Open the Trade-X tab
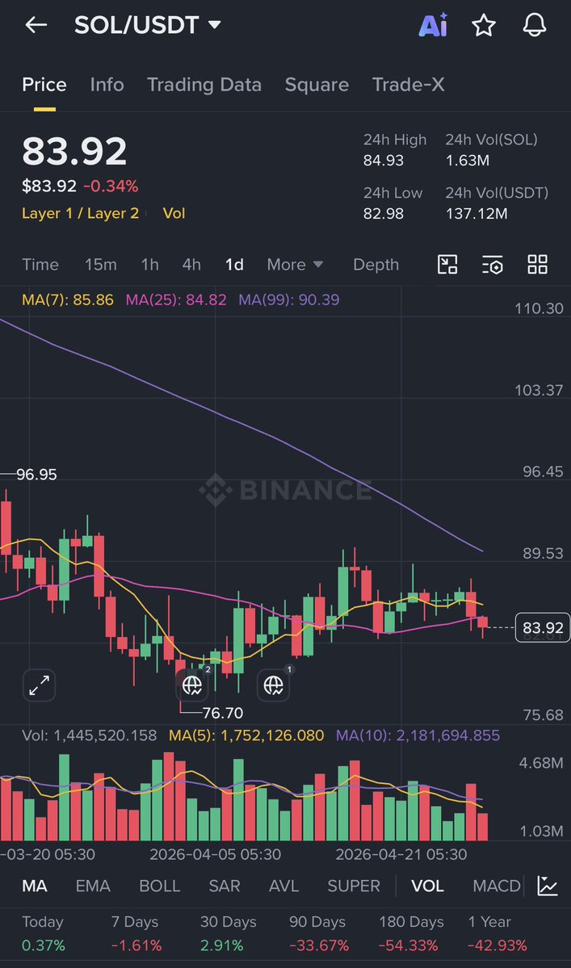 (408, 85)
